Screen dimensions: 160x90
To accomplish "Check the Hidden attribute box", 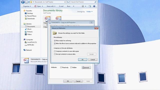I will point(71,67).
